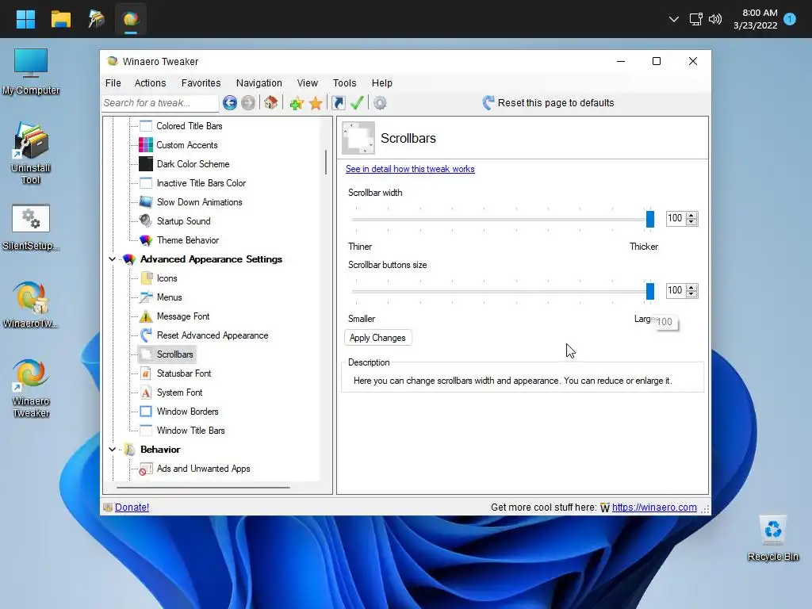Click the Scrollbar width slider thumb
Screen dimensions: 812x609
(650, 219)
